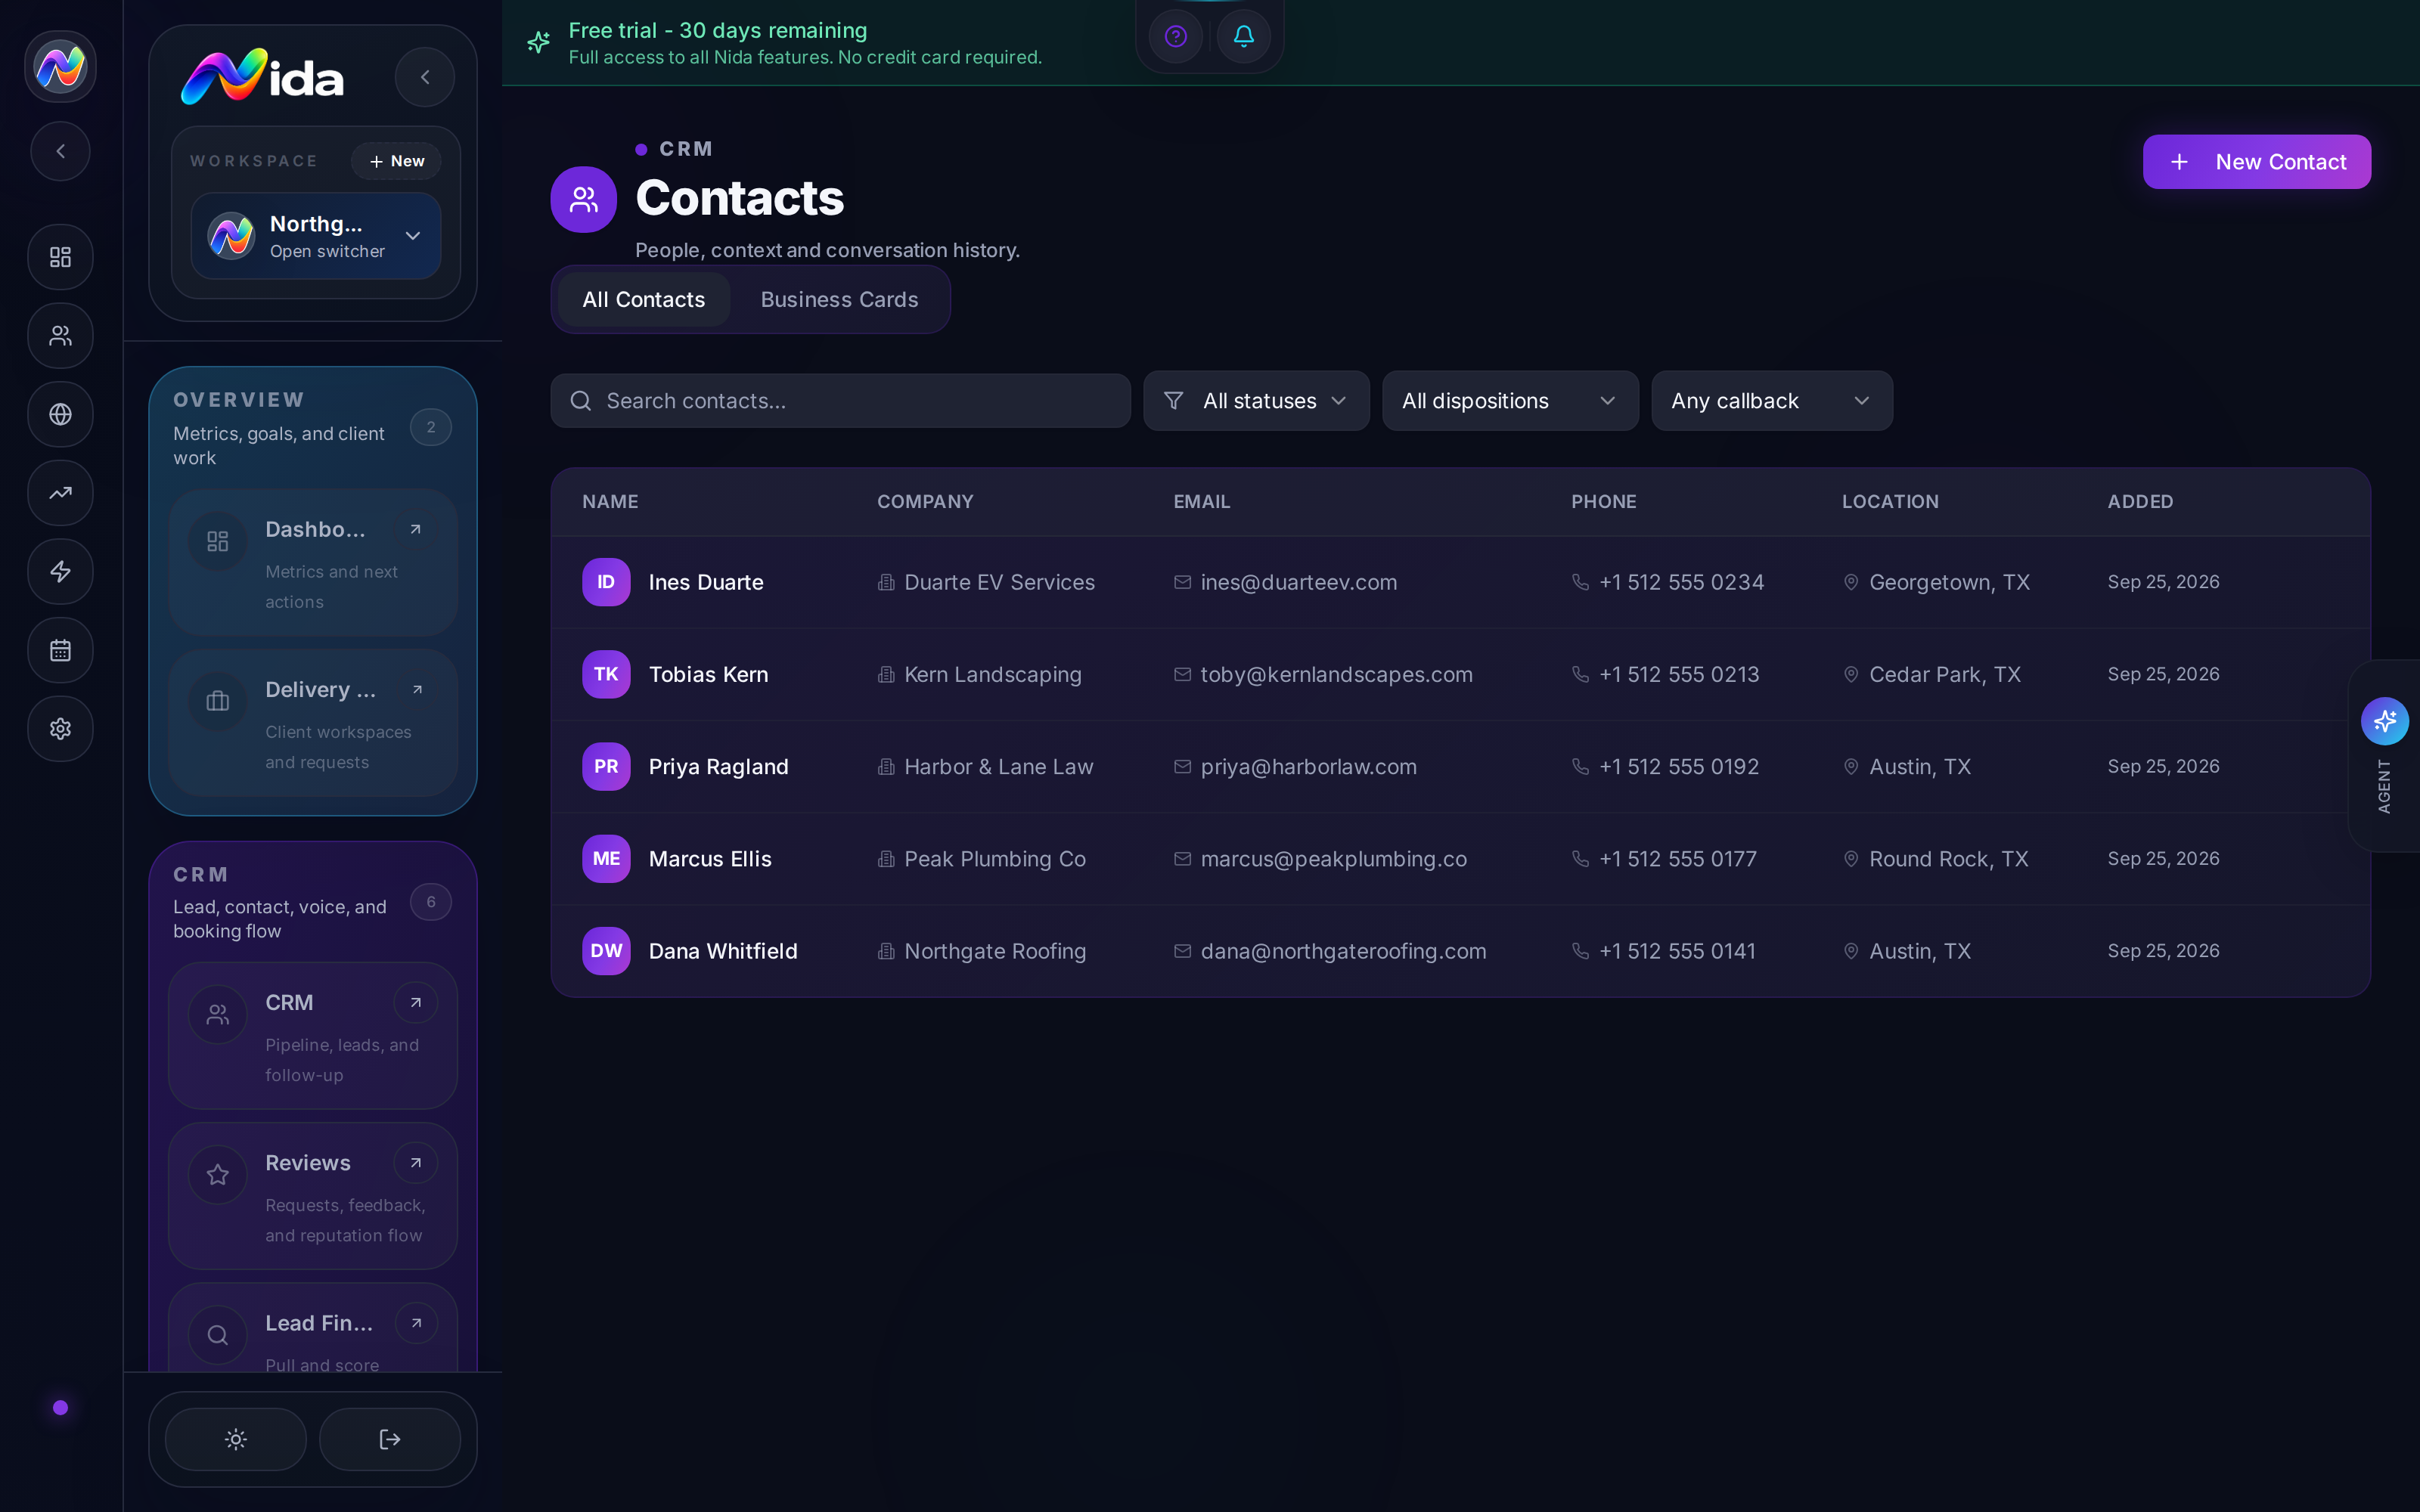Image resolution: width=2420 pixels, height=1512 pixels.
Task: Click the Free trial banner text
Action: (x=717, y=30)
